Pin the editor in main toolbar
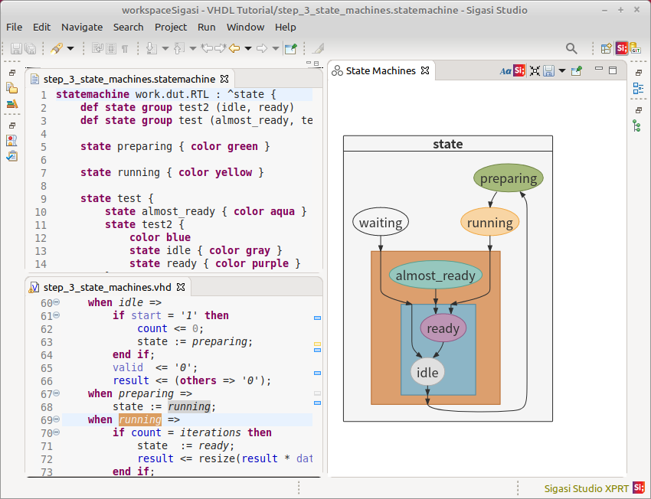651x499 pixels. pos(290,48)
